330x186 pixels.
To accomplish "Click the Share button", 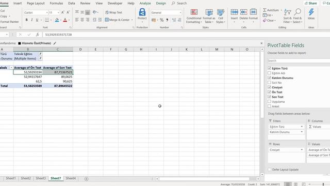I will pyautogui.click(x=310, y=3).
